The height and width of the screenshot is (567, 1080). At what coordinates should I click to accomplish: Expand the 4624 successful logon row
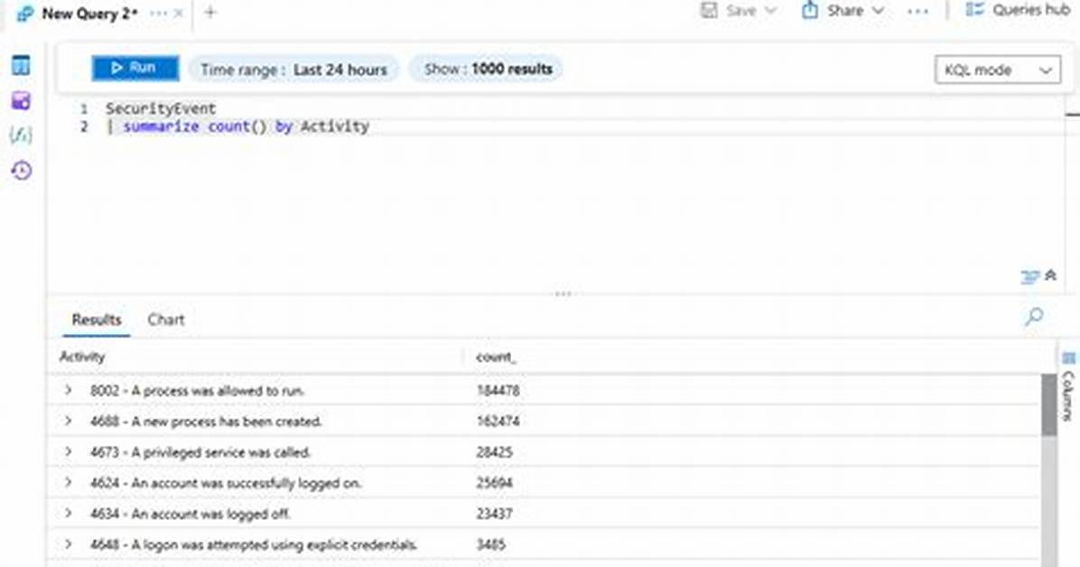(x=69, y=482)
